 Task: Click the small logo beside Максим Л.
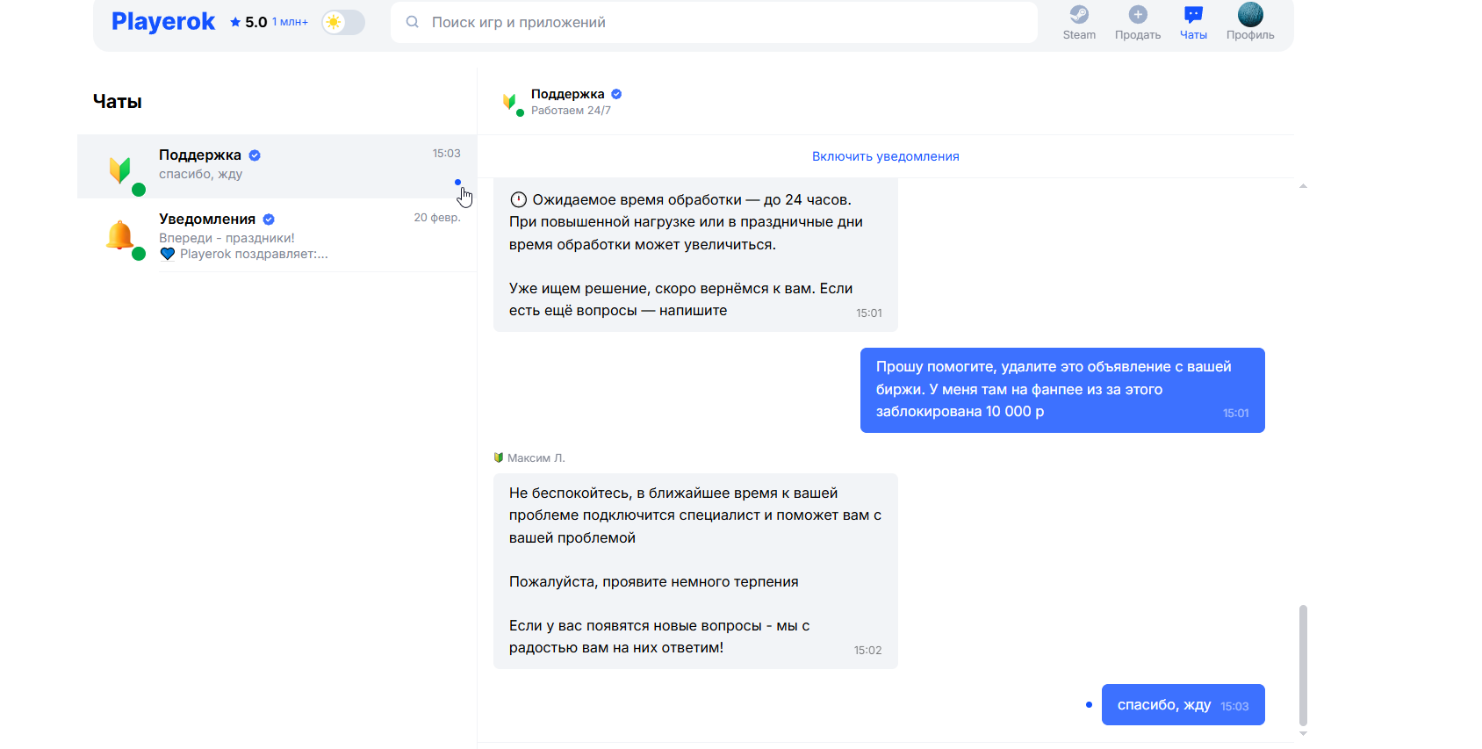pos(499,457)
